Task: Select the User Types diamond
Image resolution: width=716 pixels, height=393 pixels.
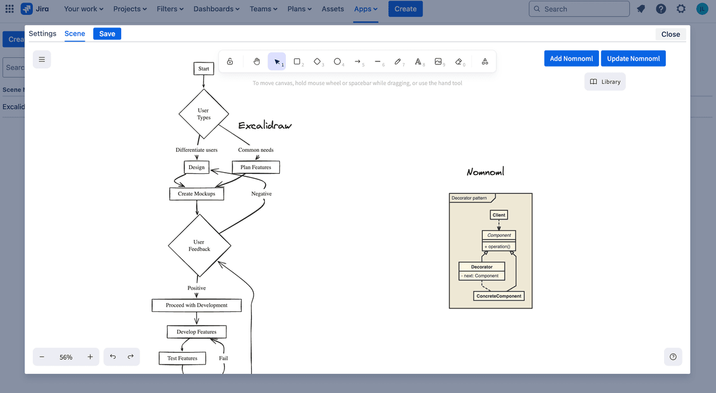Action: (x=203, y=114)
